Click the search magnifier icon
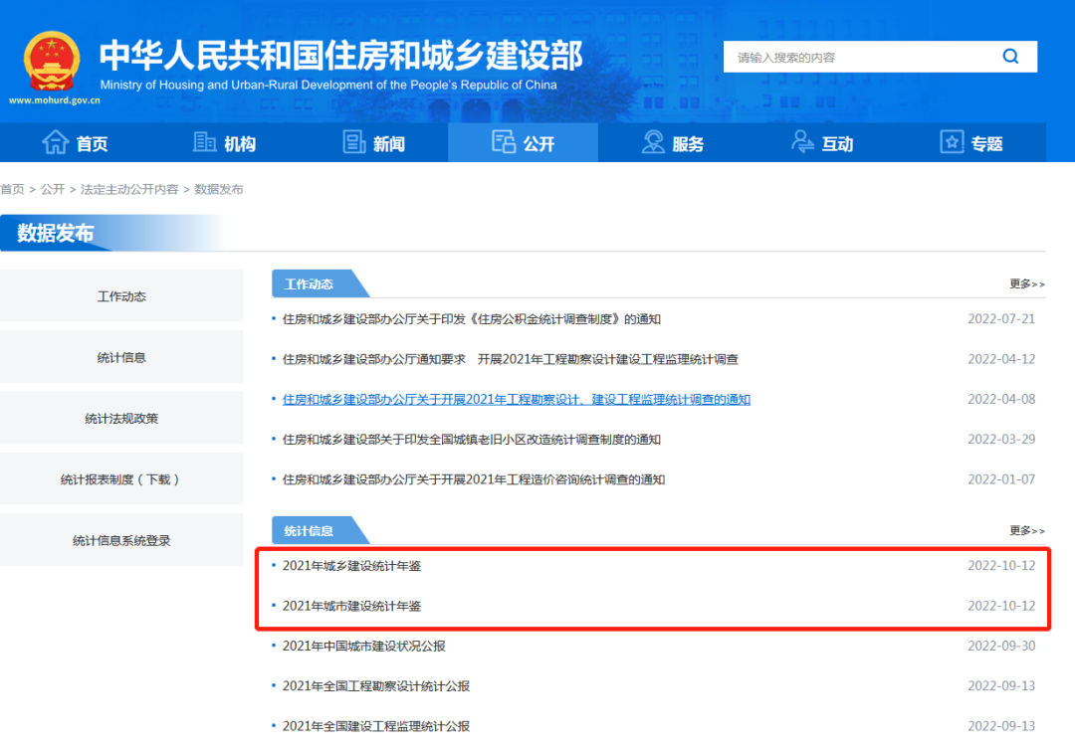1075x748 pixels. [1010, 57]
